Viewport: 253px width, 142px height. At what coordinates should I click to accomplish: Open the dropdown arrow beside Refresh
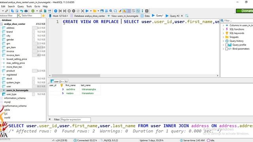(x=37, y=11)
